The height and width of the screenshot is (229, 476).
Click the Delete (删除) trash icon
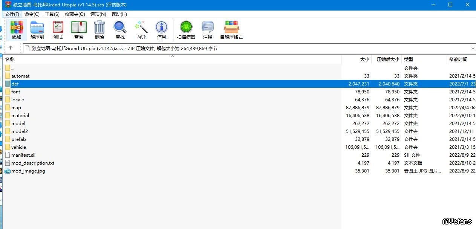(99, 29)
